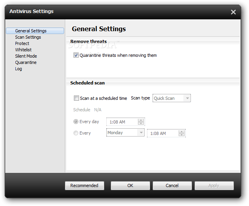Screen dimensions: 249x206
Task: Expand the Monday weekday dropdown
Action: (125, 133)
